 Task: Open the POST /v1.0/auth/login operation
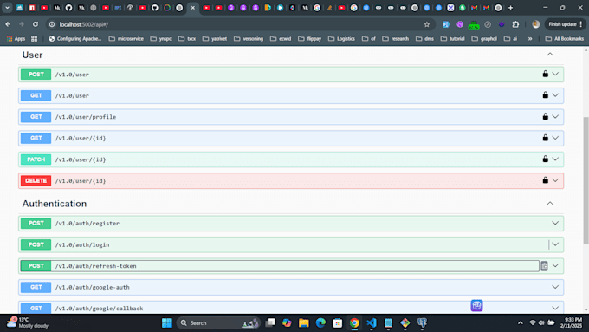click(291, 244)
